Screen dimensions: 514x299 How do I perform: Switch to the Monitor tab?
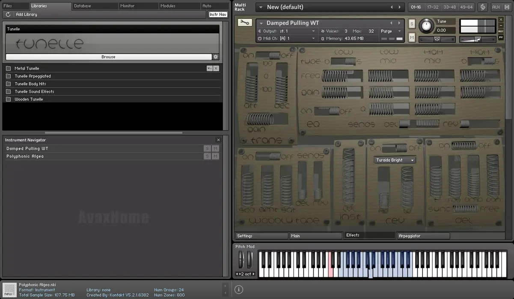pyautogui.click(x=139, y=6)
